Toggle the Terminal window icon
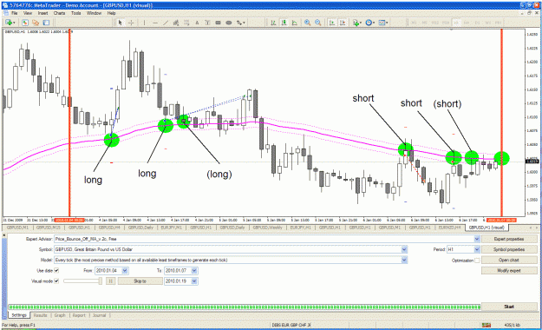542x330 pixels. [46, 23]
